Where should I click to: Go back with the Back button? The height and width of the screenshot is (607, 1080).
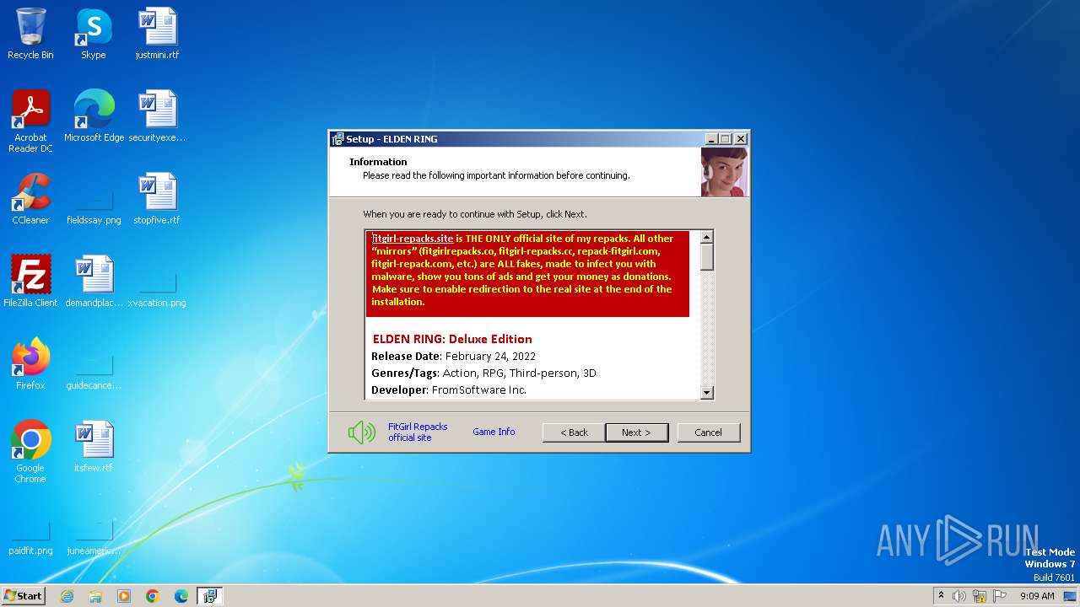574,432
